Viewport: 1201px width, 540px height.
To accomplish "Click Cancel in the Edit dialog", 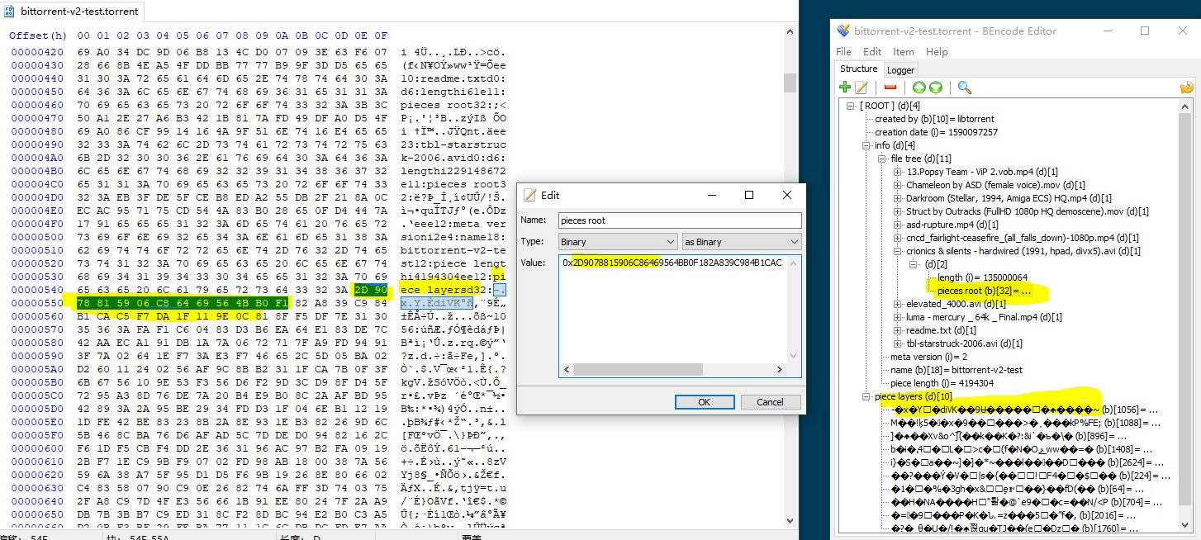I will (769, 402).
